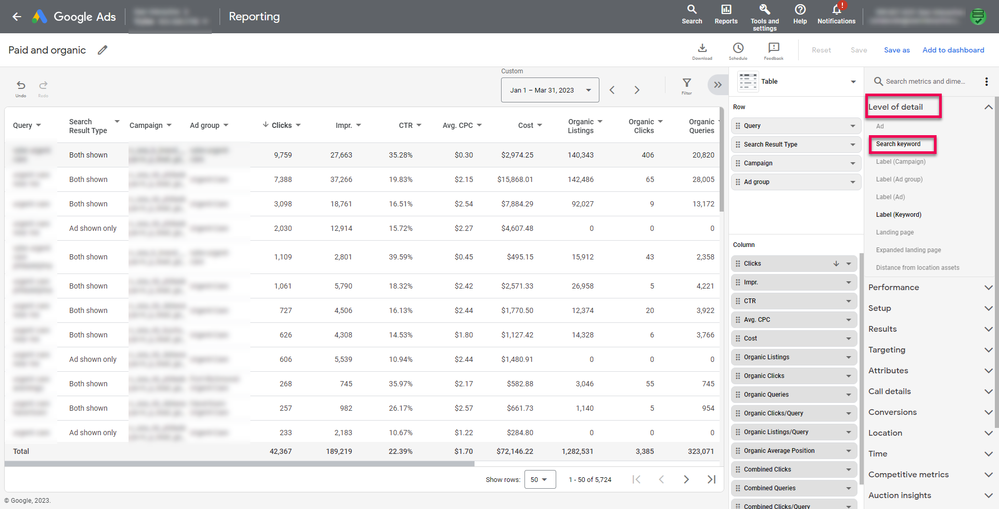Click the Save as button

[896, 50]
